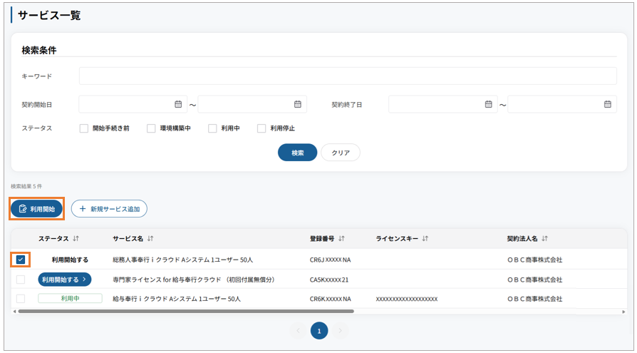Go to next page in pagination
The width and height of the screenshot is (637, 353).
pos(341,331)
